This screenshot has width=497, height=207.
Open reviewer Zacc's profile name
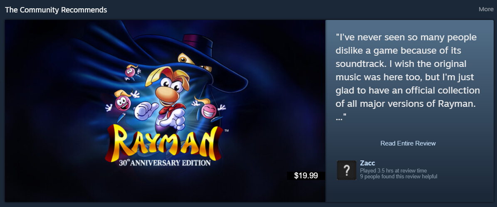[x=368, y=163]
